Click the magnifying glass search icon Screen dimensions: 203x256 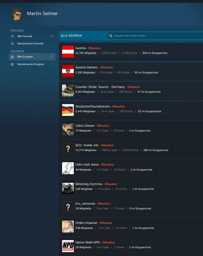(111, 36)
